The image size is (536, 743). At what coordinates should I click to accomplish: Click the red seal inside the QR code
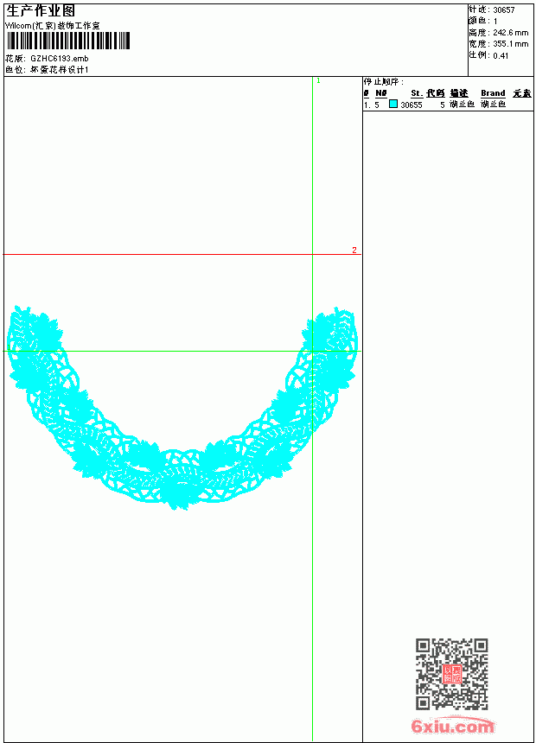452,674
